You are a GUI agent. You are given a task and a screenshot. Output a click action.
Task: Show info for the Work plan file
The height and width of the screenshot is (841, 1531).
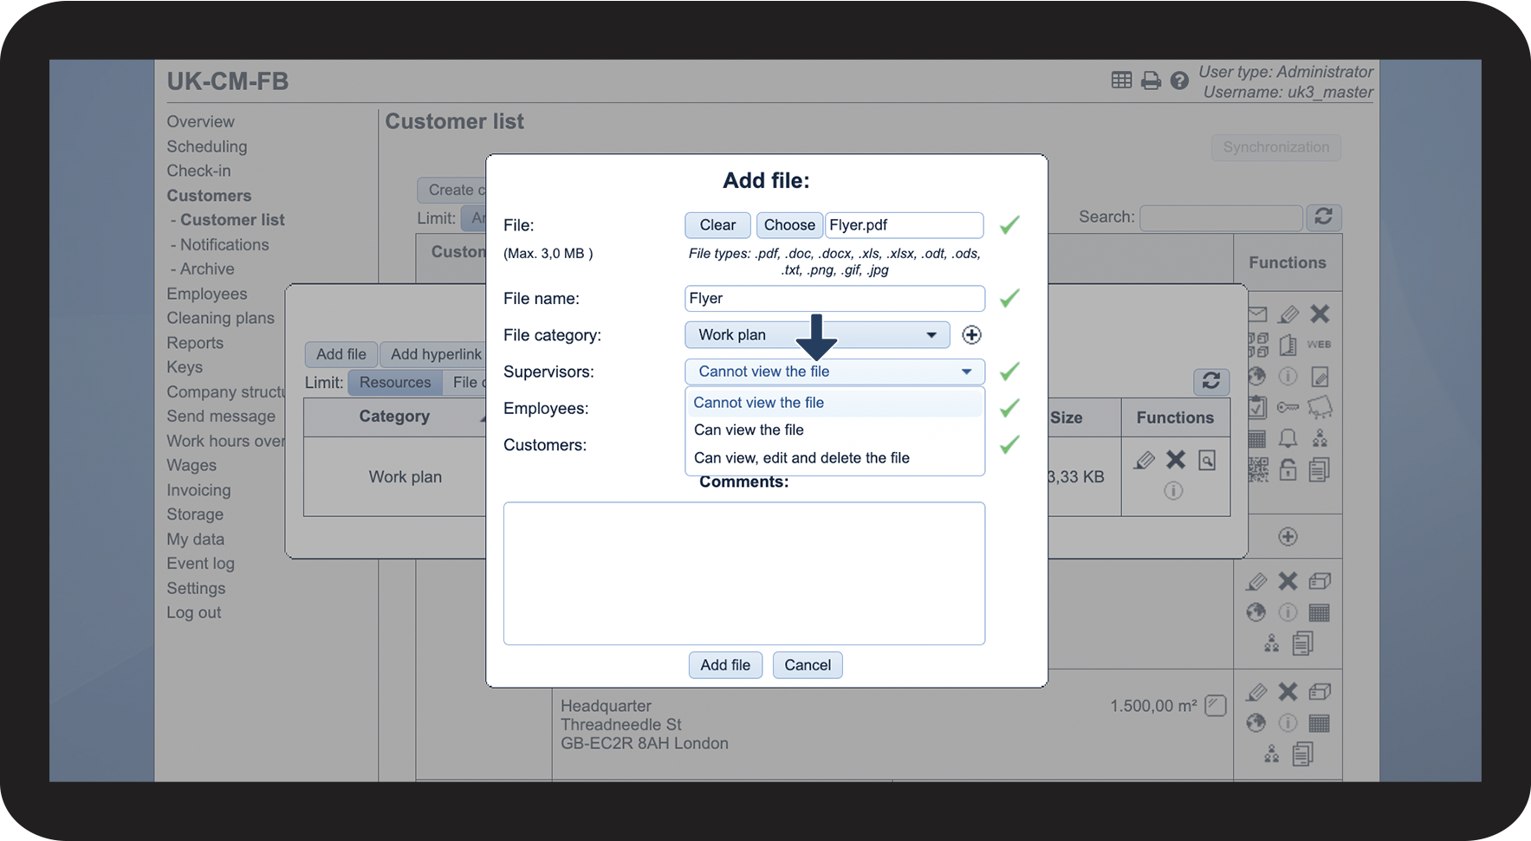[1173, 491]
